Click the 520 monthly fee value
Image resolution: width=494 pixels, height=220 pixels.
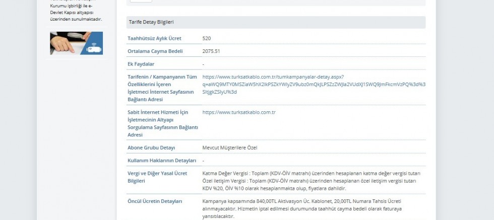tap(207, 38)
